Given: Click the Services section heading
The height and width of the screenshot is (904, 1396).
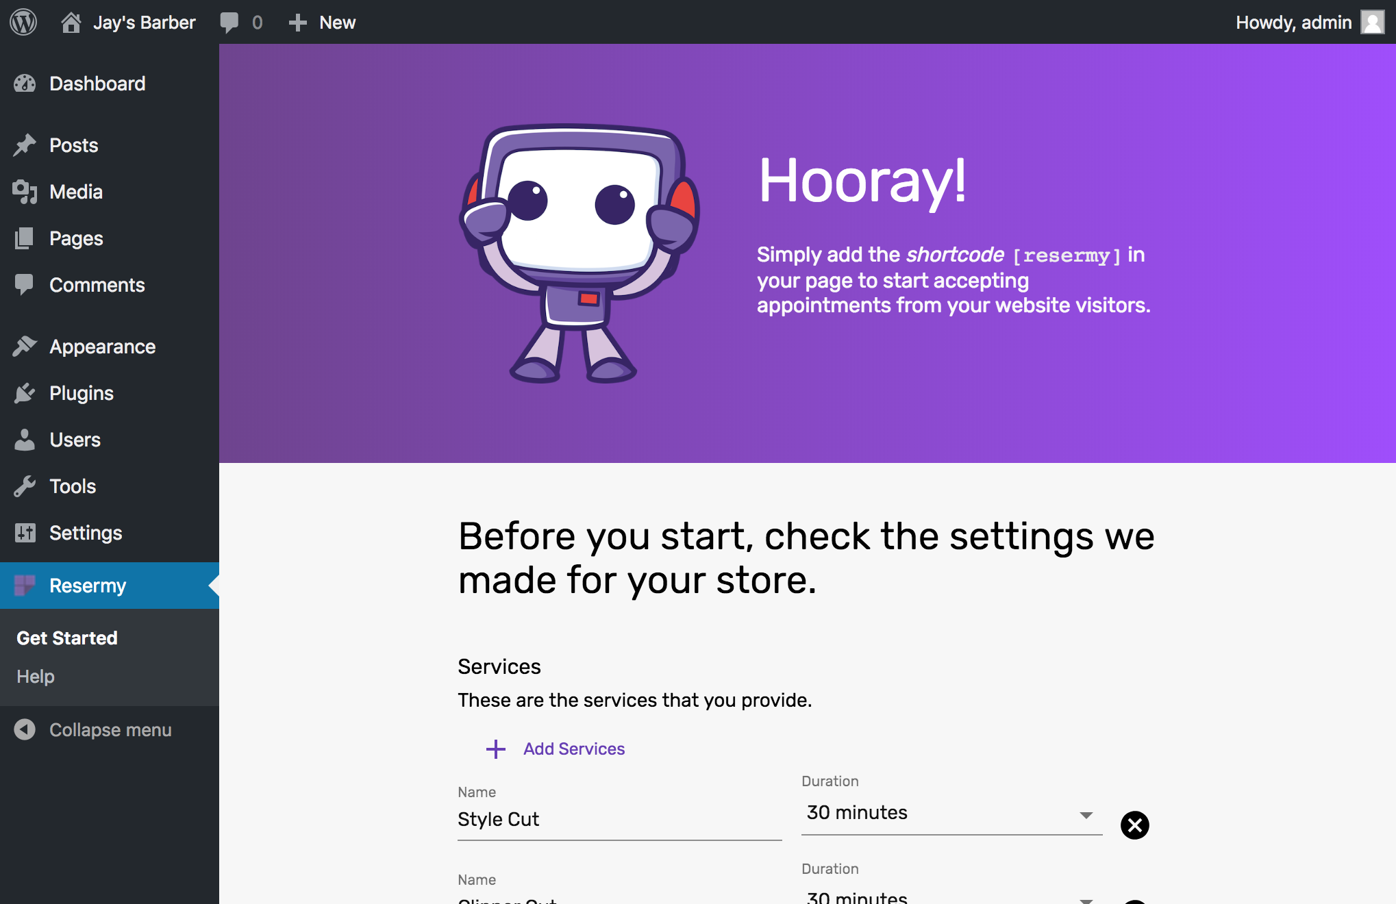Looking at the screenshot, I should [x=499, y=666].
